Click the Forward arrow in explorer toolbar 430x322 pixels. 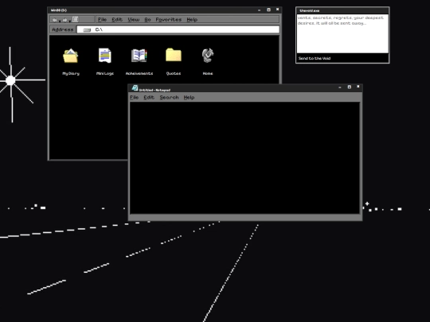click(65, 20)
